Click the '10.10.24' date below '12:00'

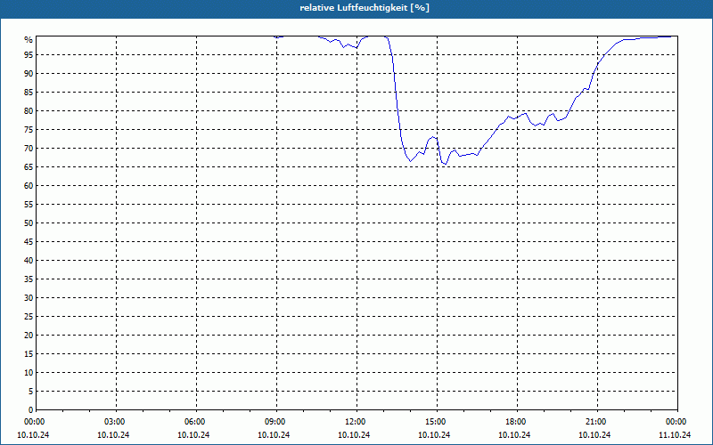(x=354, y=435)
